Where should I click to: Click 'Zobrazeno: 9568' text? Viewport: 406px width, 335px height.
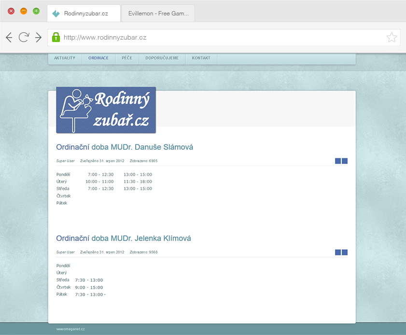tap(143, 252)
